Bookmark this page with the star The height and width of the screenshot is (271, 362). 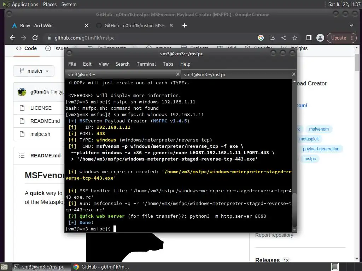pos(295,38)
